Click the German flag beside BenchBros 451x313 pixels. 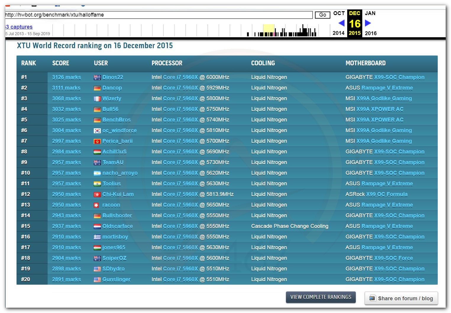[97, 120]
